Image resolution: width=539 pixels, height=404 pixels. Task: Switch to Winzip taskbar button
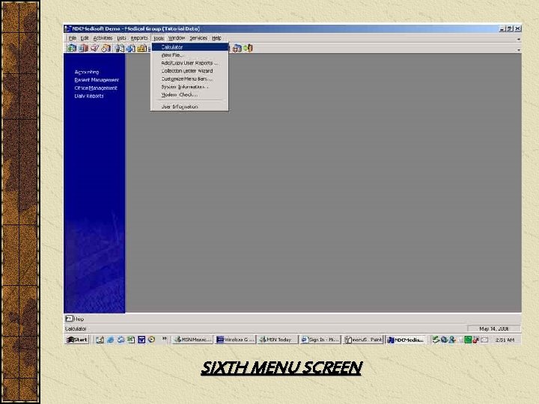tap(236, 340)
